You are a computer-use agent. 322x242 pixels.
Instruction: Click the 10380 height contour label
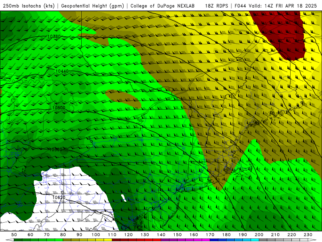pos(54,36)
